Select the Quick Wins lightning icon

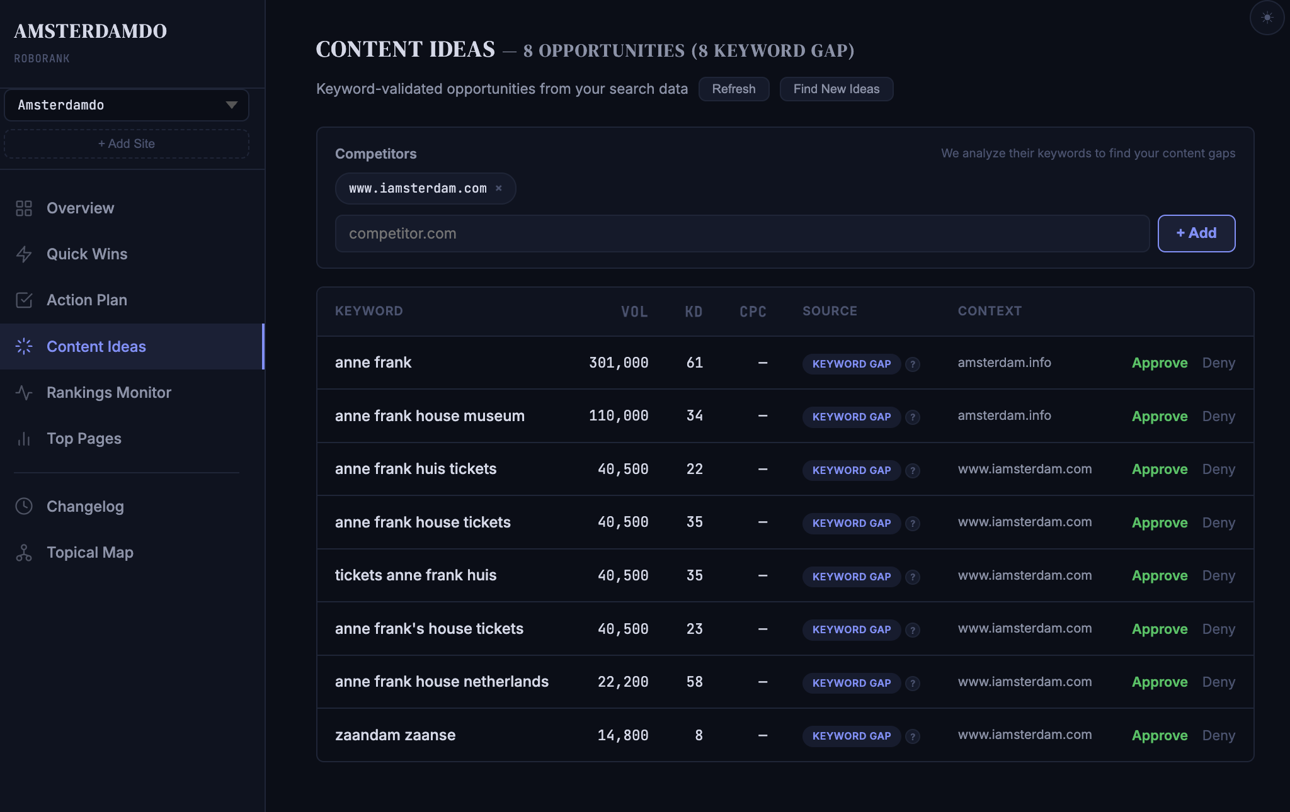[x=24, y=254]
